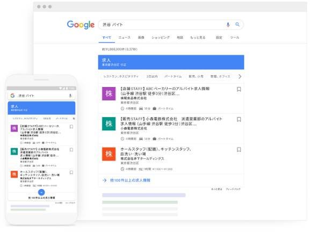Bookmark the ABCベーカリー job on desktop
This screenshot has height=233, width=317.
coord(239,89)
